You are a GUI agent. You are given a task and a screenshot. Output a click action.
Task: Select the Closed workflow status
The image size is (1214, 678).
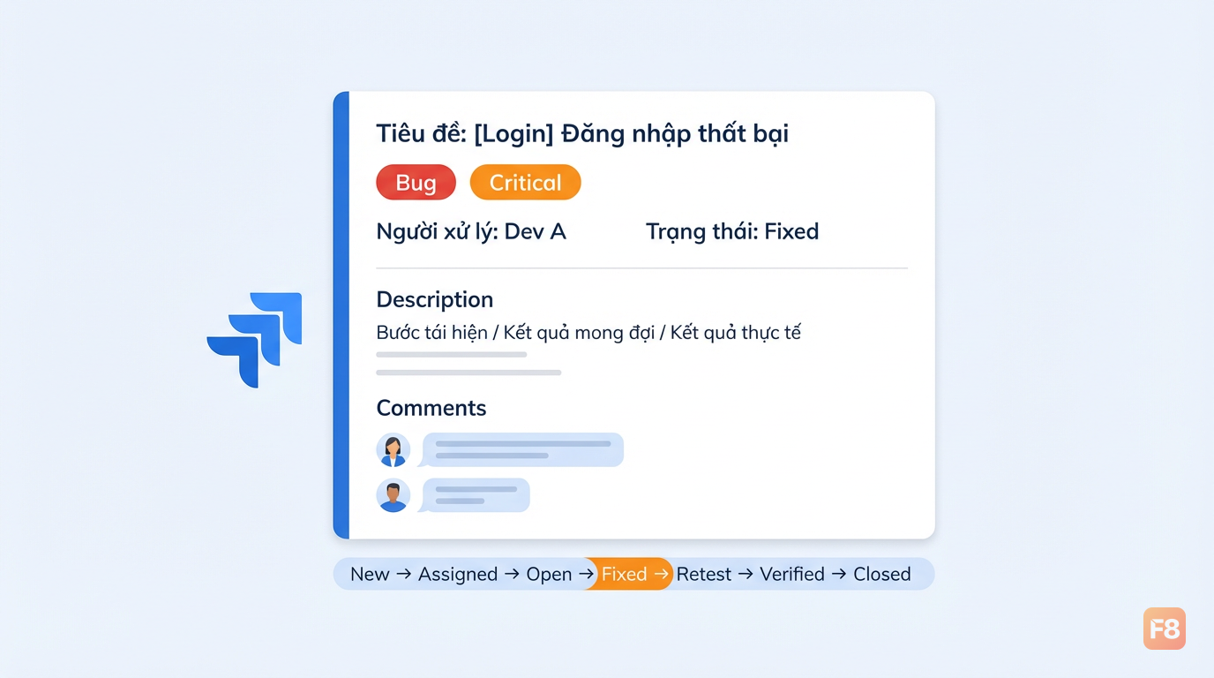tap(882, 574)
